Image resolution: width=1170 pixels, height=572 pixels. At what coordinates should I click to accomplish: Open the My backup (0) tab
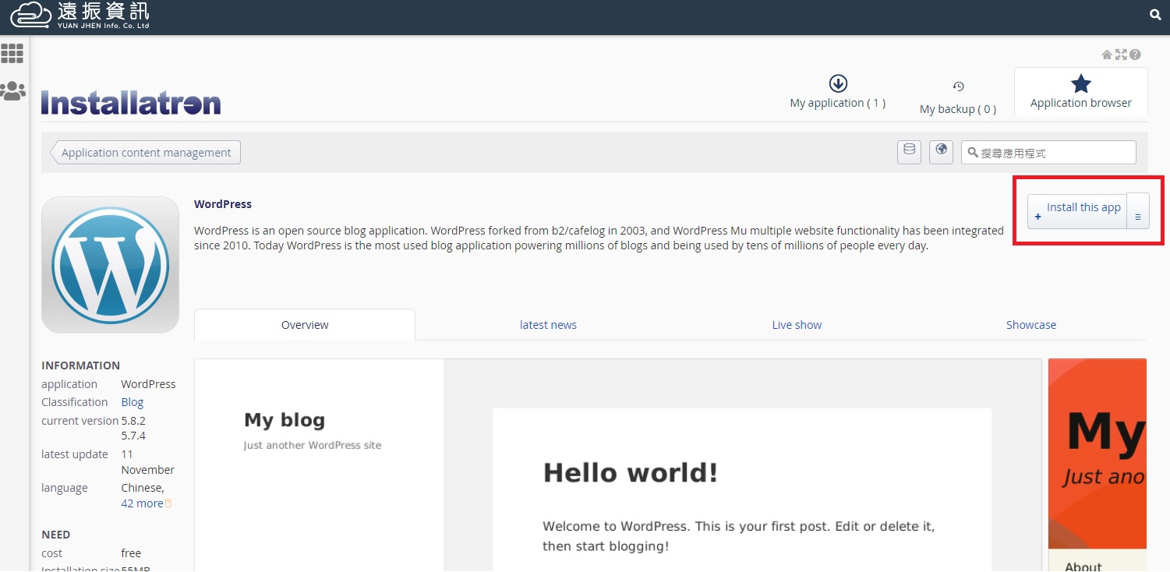point(958,97)
